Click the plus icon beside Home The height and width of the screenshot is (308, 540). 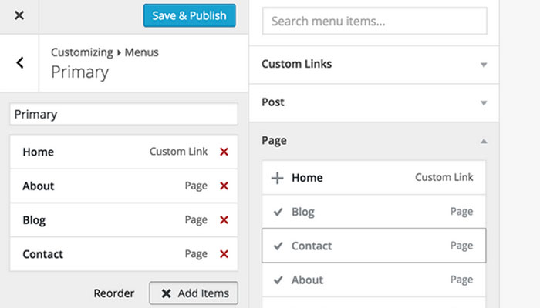point(278,178)
